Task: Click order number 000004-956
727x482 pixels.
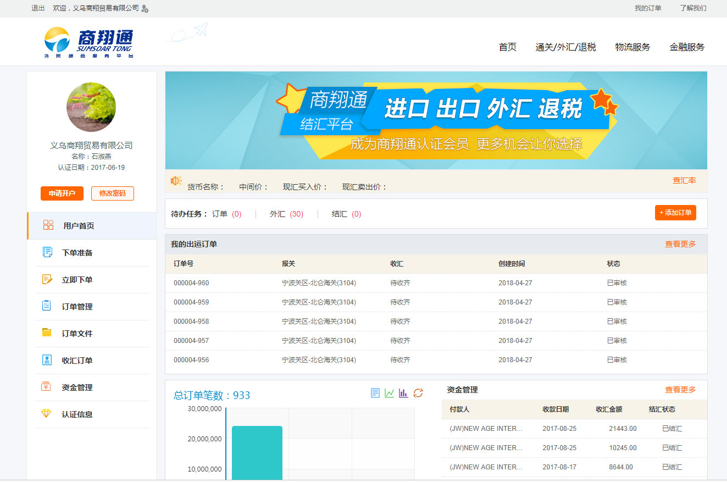Action: click(191, 360)
